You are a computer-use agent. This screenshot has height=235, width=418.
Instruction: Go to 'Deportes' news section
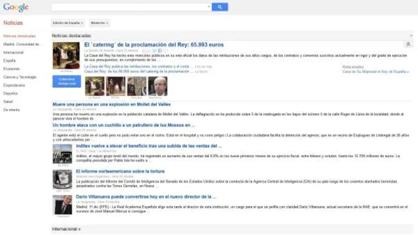(11, 93)
